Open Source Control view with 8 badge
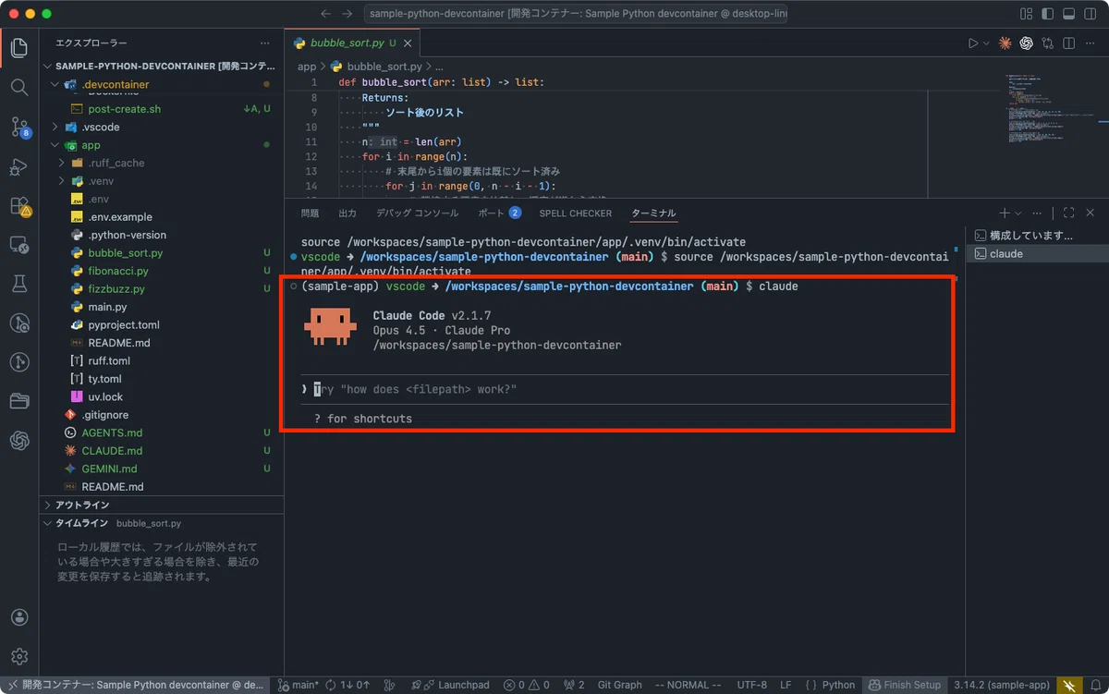The height and width of the screenshot is (694, 1109). pos(19,128)
